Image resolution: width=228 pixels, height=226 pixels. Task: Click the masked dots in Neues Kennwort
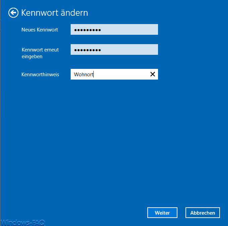[87, 30]
